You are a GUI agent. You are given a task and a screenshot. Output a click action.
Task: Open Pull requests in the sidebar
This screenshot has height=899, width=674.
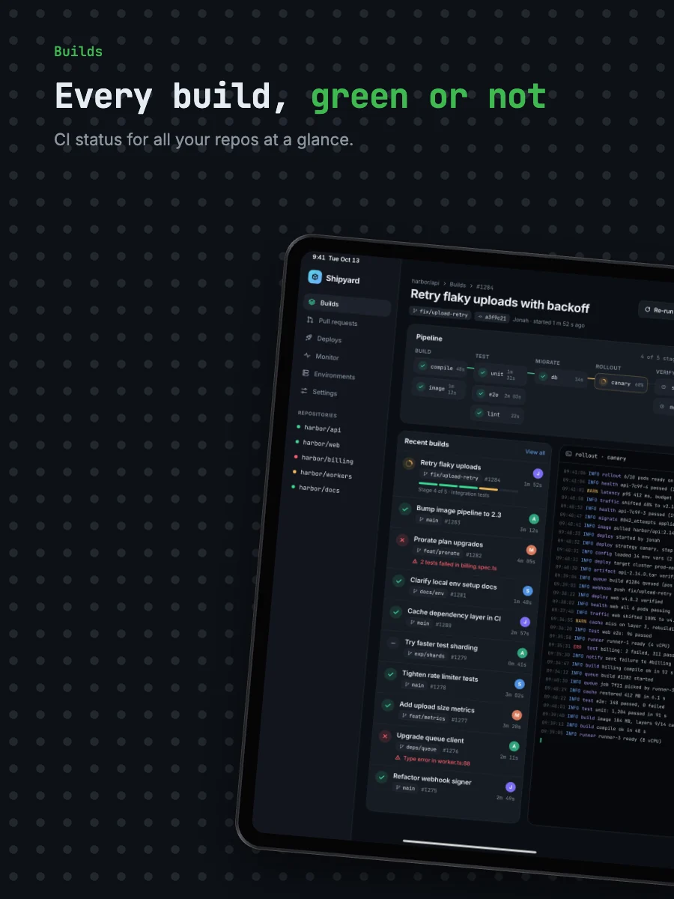pyautogui.click(x=346, y=322)
